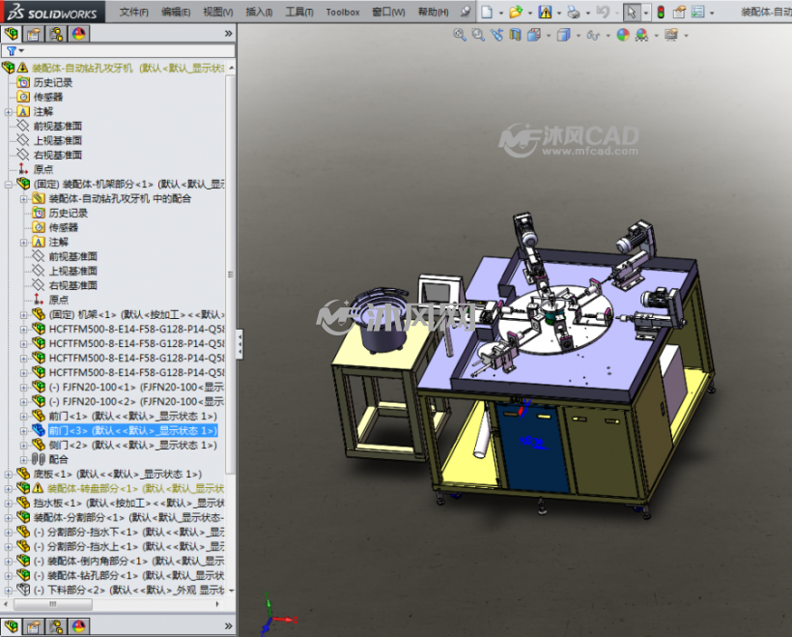Screen dimensions: 792x637
Task: Expand the 底板<1> tree node
Action: click(x=9, y=475)
